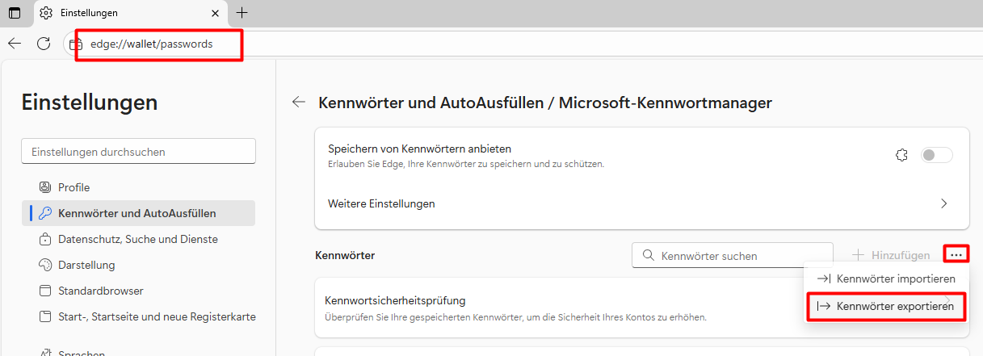Click the Hinzufügen button

point(892,255)
